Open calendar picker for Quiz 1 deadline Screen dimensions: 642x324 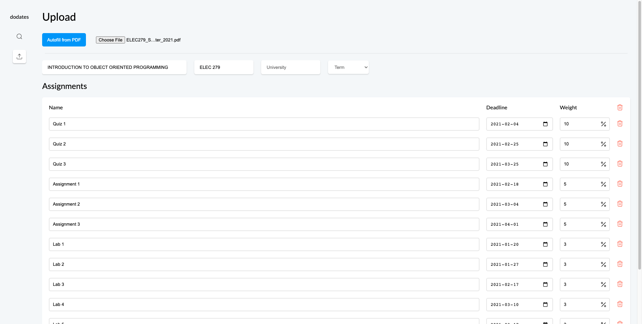tap(545, 124)
